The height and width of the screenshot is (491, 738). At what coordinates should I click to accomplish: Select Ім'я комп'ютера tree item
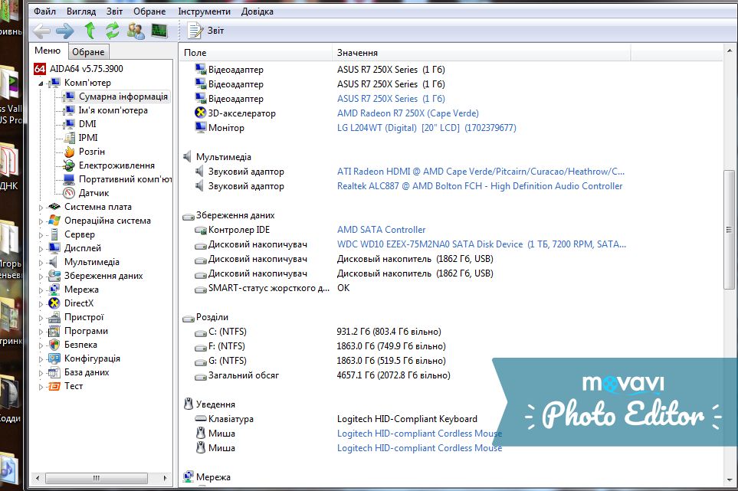pyautogui.click(x=113, y=110)
